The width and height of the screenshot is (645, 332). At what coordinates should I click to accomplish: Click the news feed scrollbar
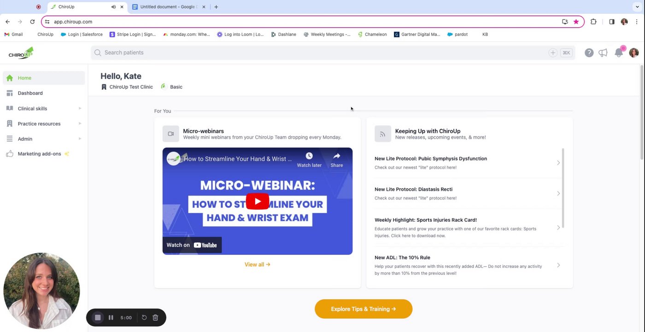coord(563,188)
